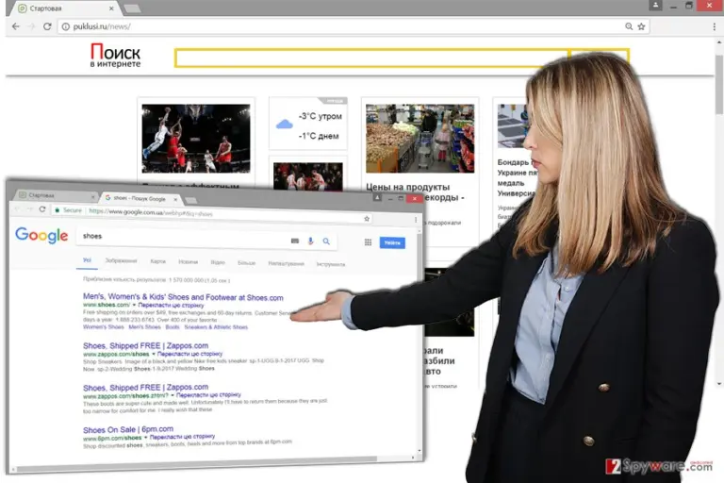Expand the arrow next to www.shoes.com/
Screen dimensions: 724x483
tap(135, 305)
